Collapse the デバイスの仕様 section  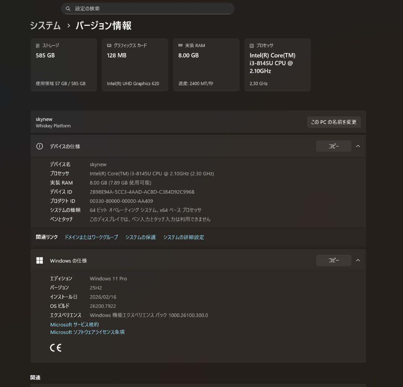[358, 146]
